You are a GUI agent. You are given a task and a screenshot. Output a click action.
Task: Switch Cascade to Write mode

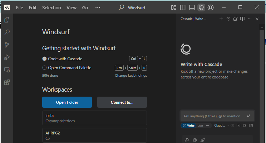click(188, 126)
